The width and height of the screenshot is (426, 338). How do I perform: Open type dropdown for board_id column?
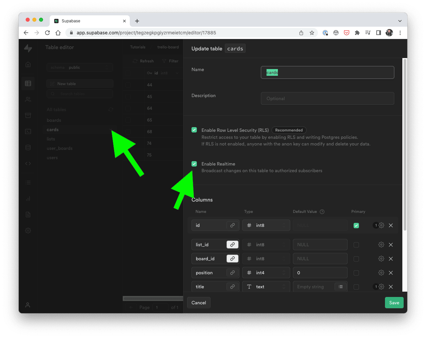click(266, 259)
